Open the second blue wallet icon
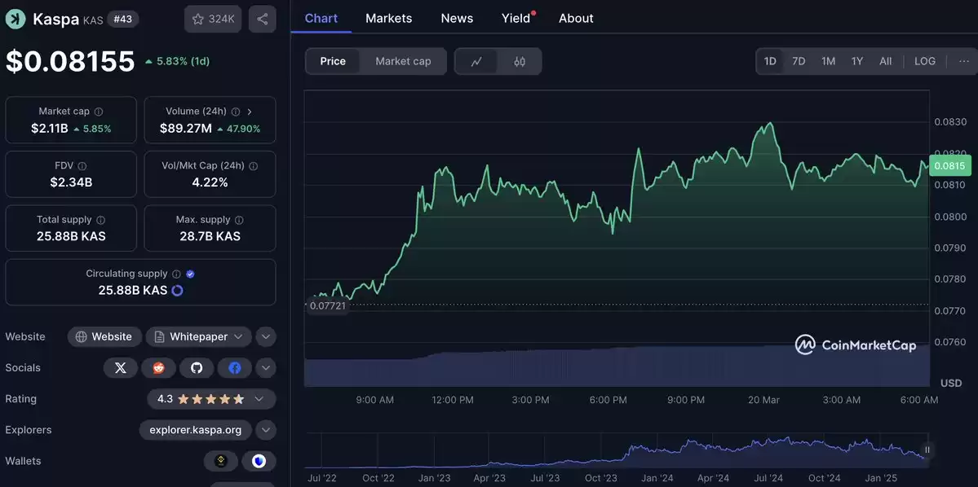This screenshot has width=978, height=487. pyautogui.click(x=259, y=462)
